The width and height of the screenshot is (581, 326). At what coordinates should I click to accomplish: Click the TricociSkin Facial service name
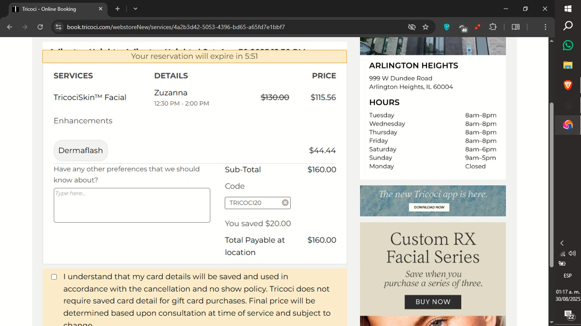90,97
